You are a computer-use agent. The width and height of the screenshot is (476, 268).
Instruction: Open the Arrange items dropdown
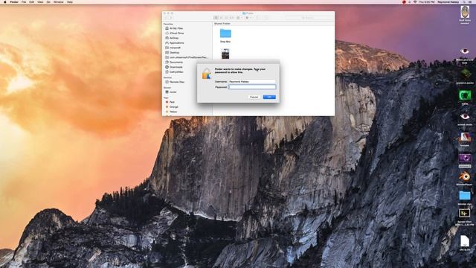coord(239,18)
